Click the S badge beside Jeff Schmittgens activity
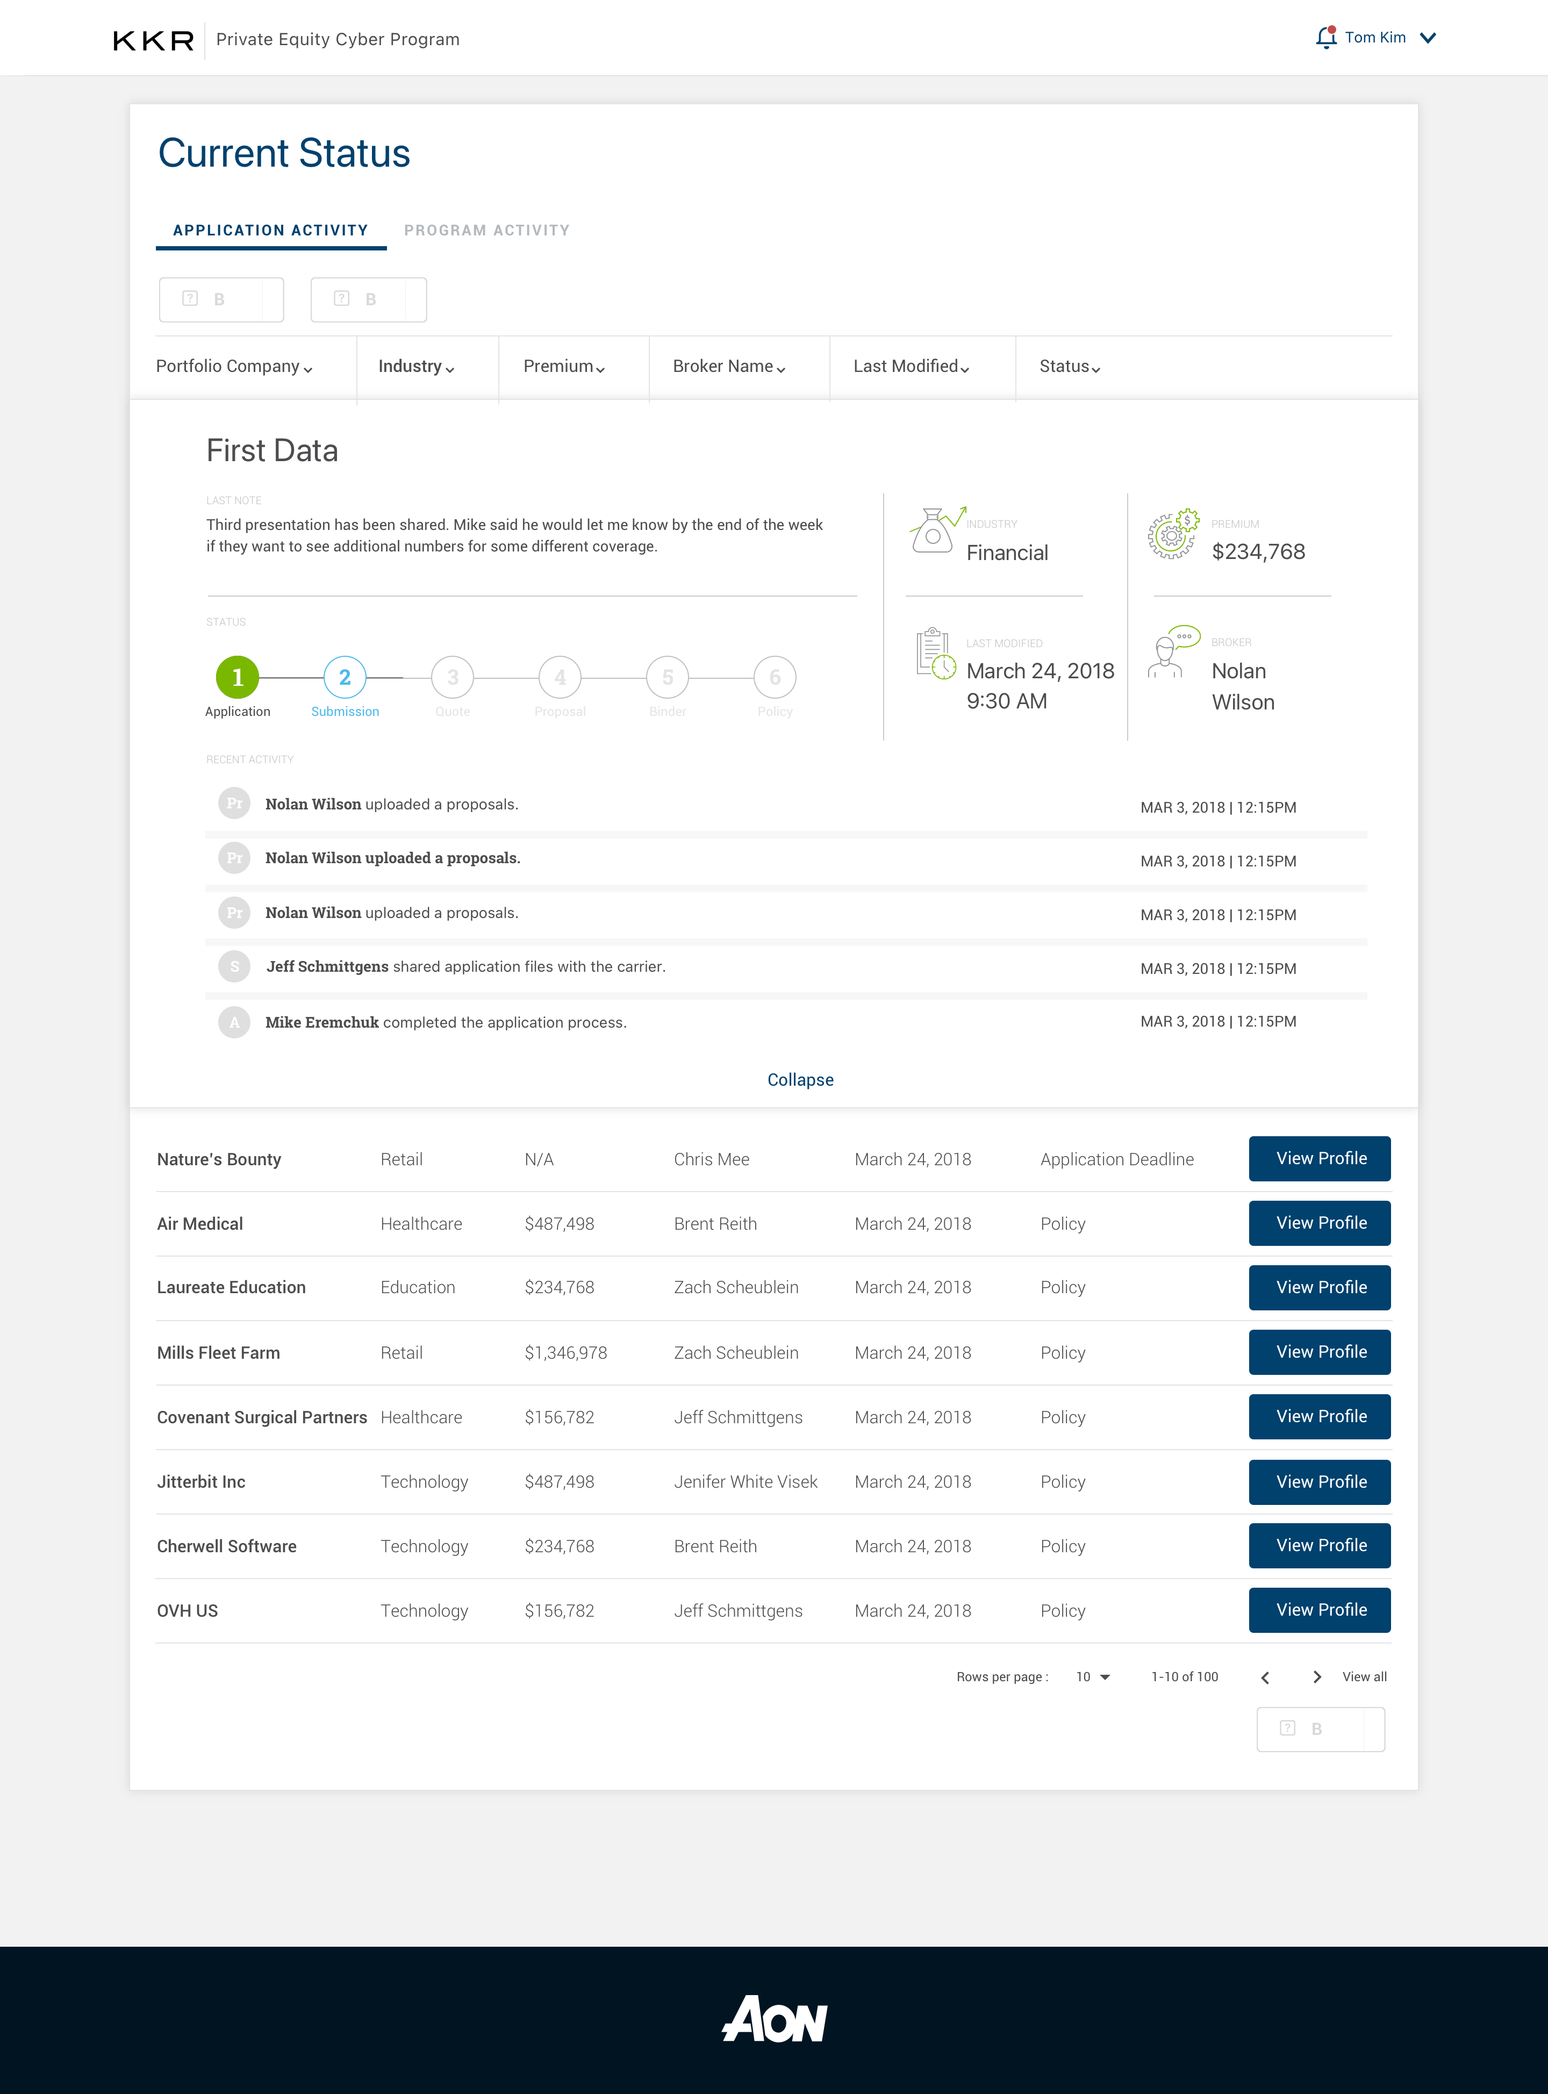This screenshot has width=1548, height=2094. pyautogui.click(x=234, y=967)
